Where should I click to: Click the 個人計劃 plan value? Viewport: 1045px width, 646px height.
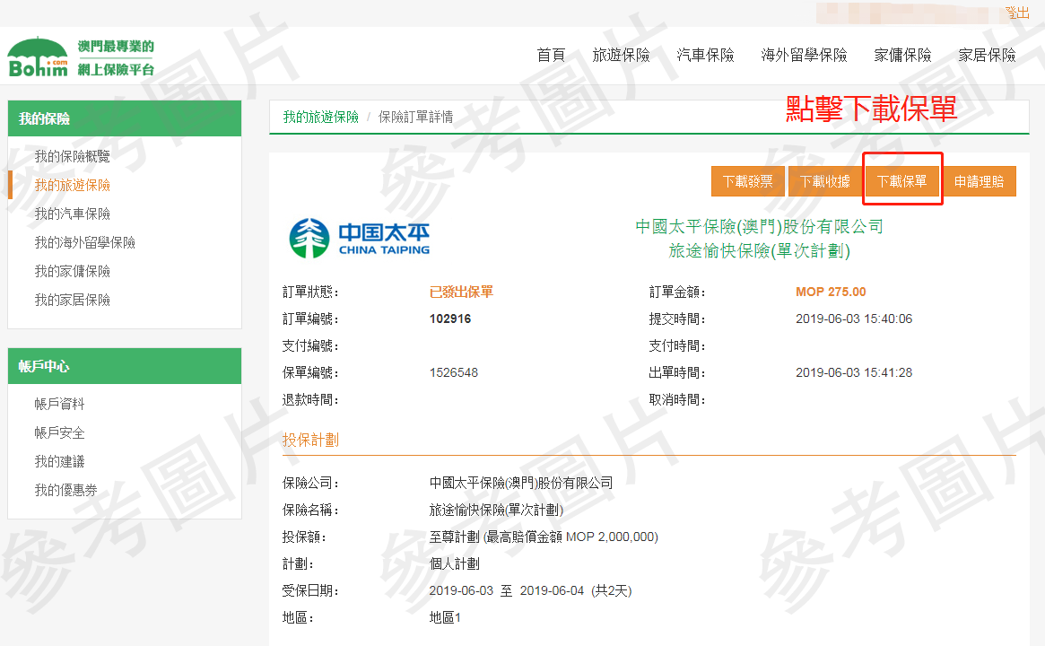454,564
